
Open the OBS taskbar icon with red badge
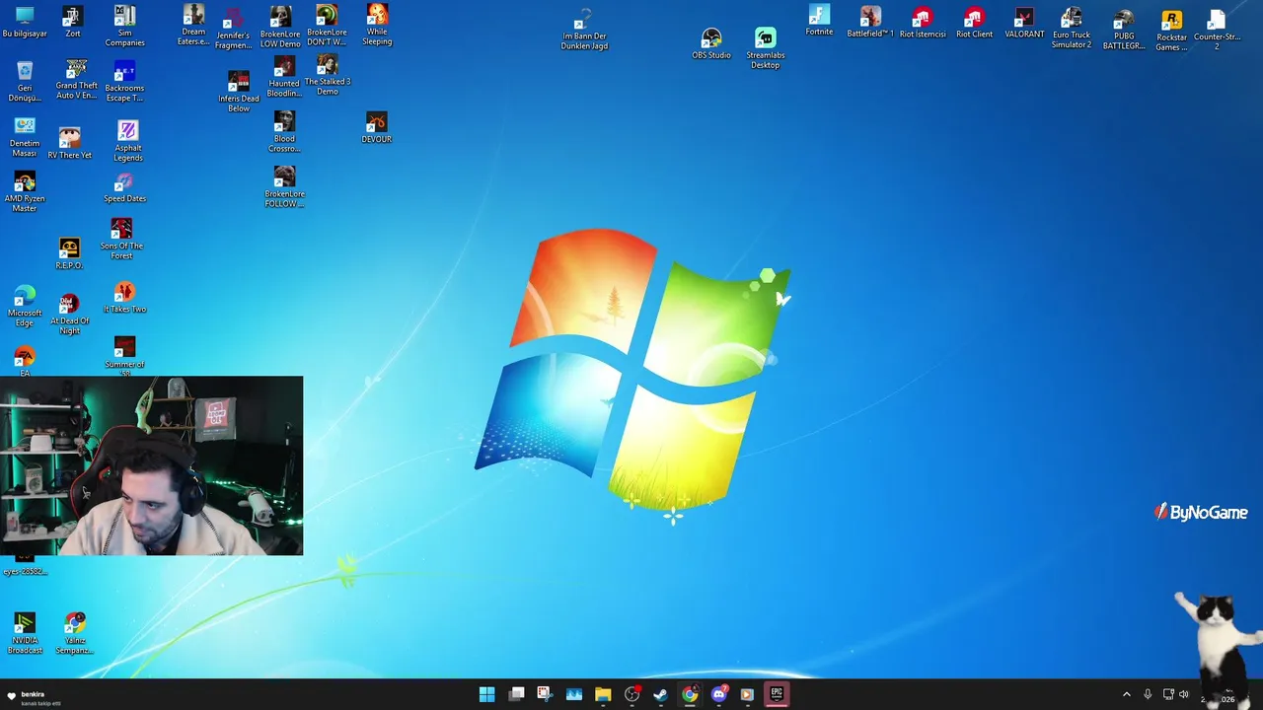pos(632,694)
